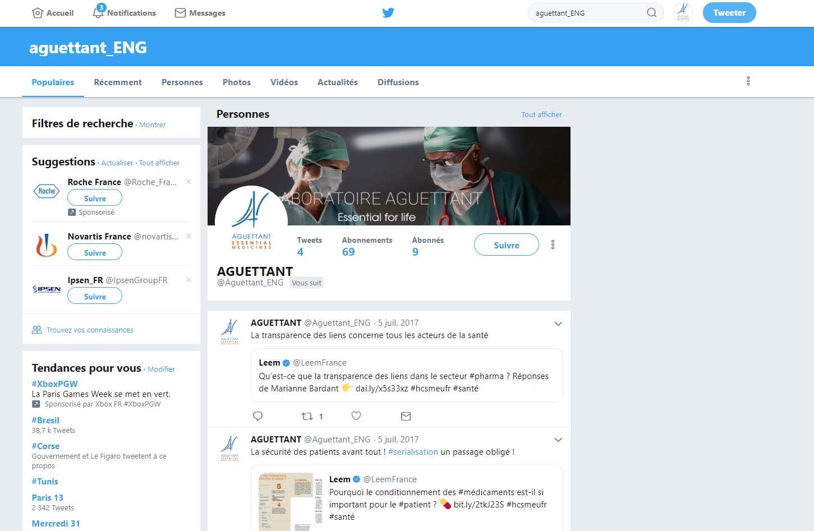Click the Aguettant profile logo picture
The image size is (814, 531).
pyautogui.click(x=251, y=222)
